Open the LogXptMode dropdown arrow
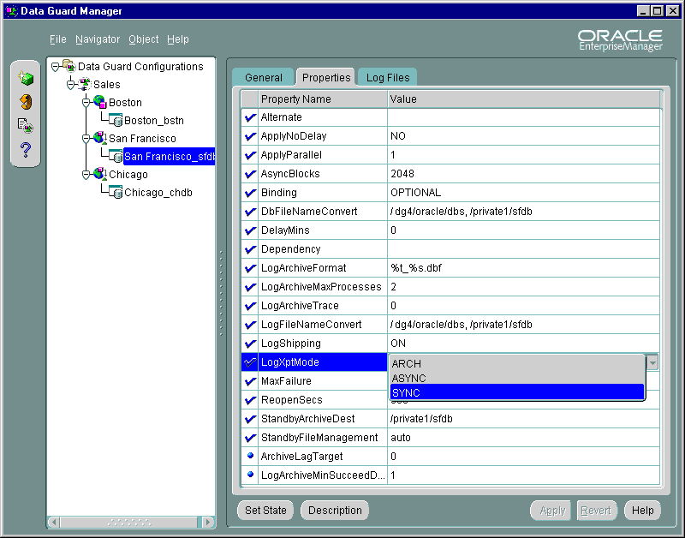This screenshot has width=685, height=538. coord(652,362)
